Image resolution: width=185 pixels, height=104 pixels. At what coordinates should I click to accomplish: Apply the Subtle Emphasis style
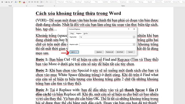click(x=114, y=2)
